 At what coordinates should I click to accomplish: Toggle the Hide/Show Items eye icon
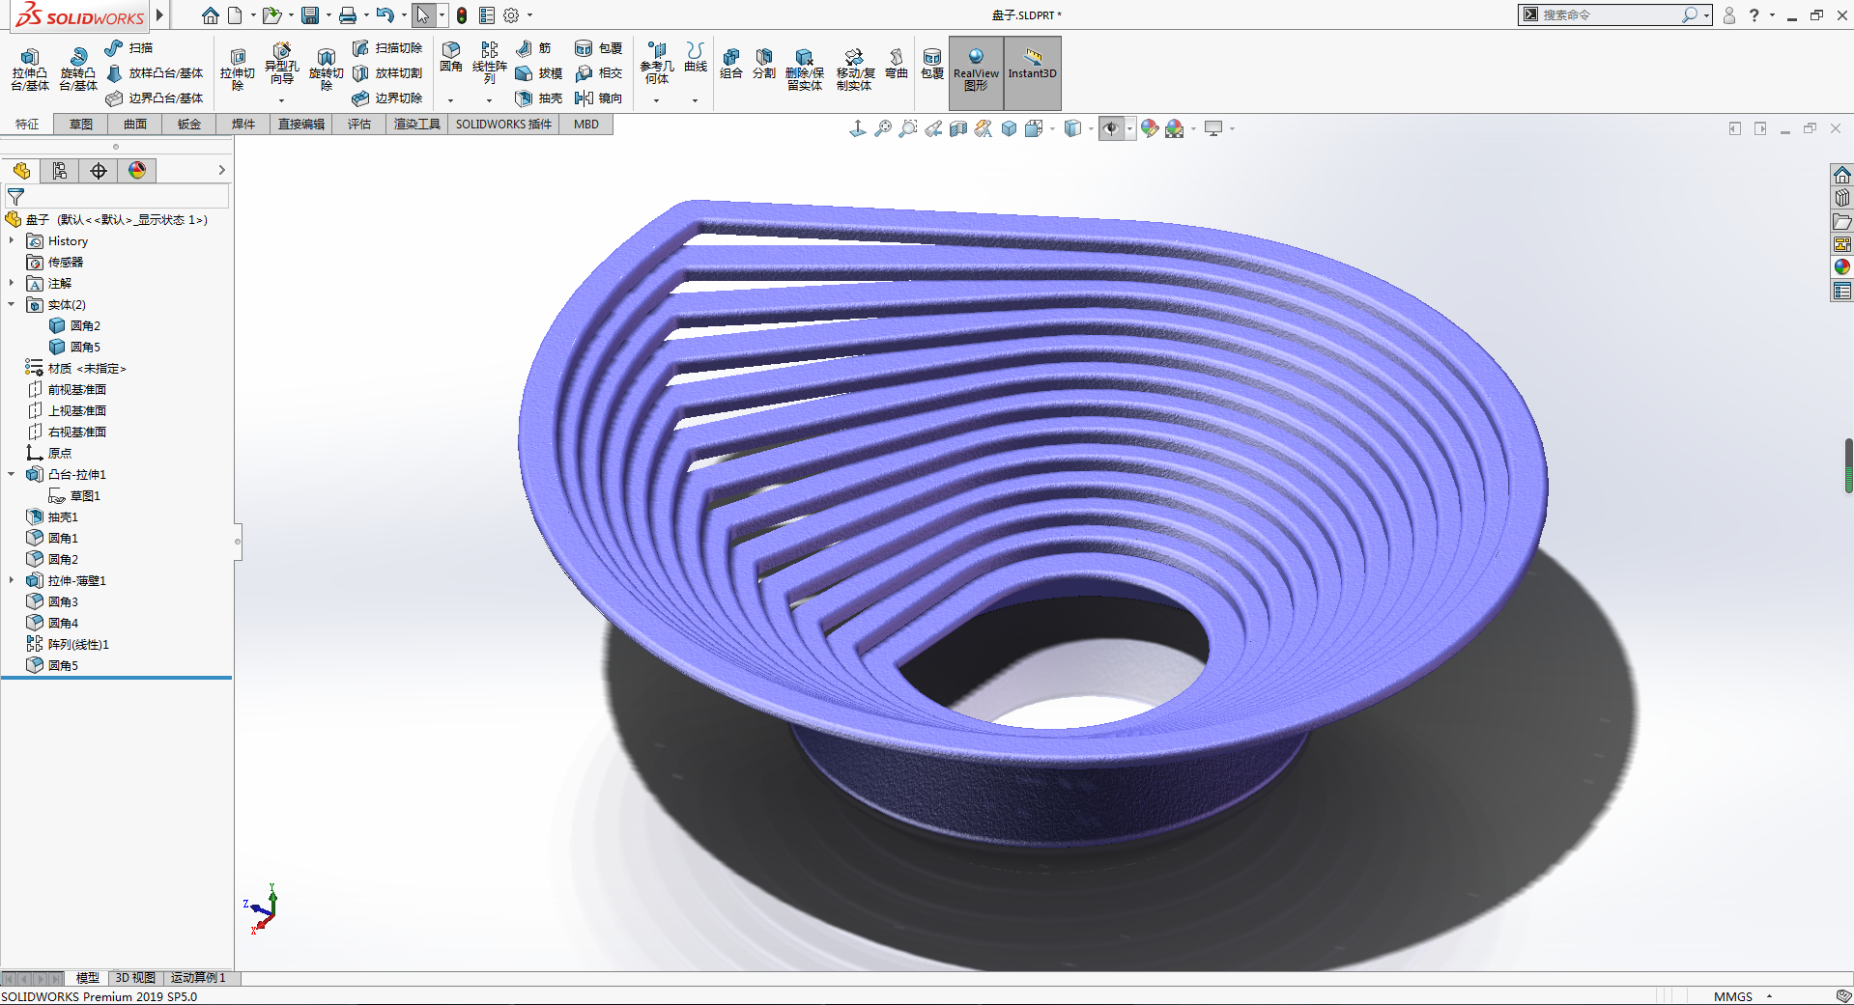click(x=1111, y=128)
